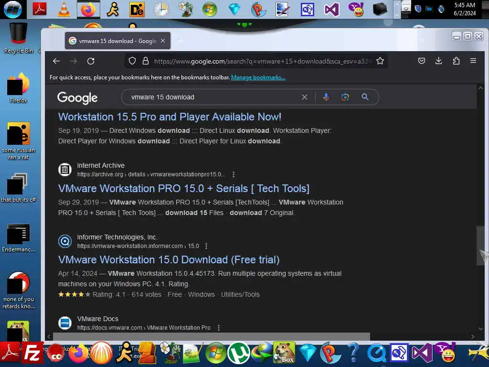489x367 pixels.
Task: Open the Recycle Bin desktop icon
Action: [19, 38]
